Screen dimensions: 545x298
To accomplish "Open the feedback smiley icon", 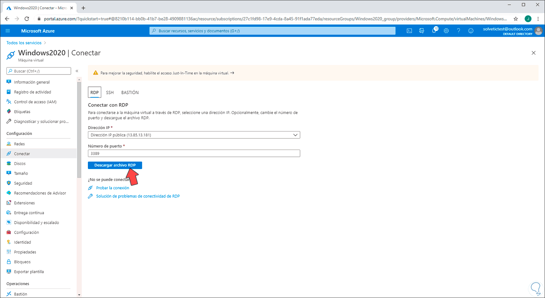I will pyautogui.click(x=471, y=31).
